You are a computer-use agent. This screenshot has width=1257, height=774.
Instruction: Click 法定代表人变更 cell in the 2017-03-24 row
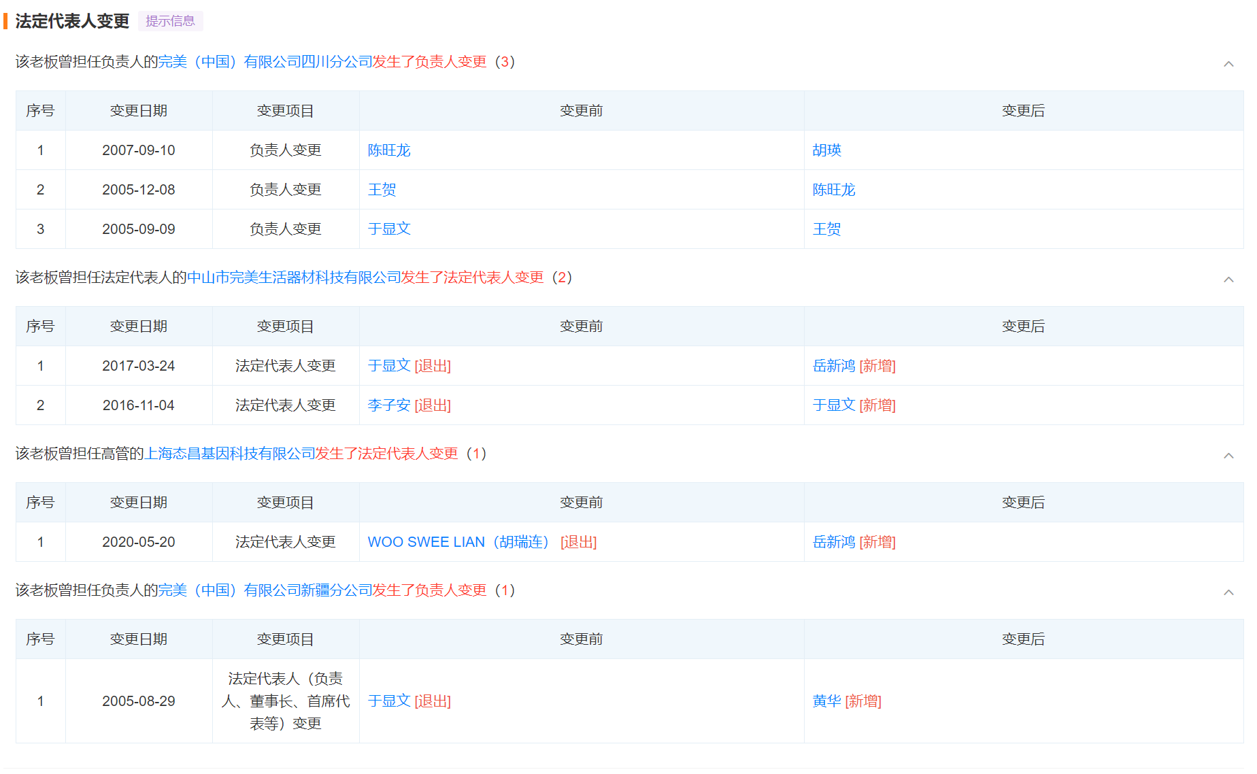click(x=286, y=366)
